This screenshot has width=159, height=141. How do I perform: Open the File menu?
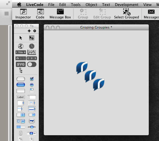tap(51, 5)
